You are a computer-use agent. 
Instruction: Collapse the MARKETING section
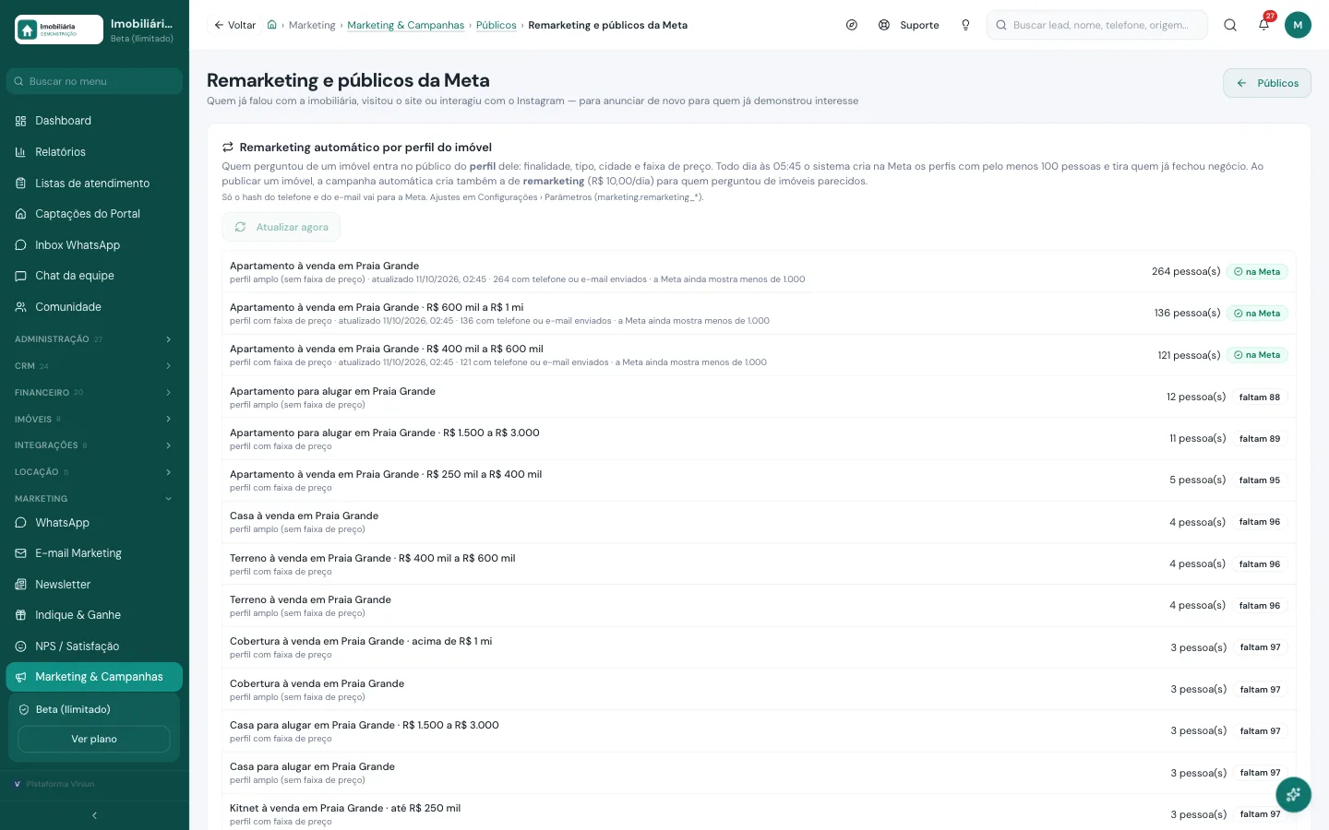click(94, 499)
